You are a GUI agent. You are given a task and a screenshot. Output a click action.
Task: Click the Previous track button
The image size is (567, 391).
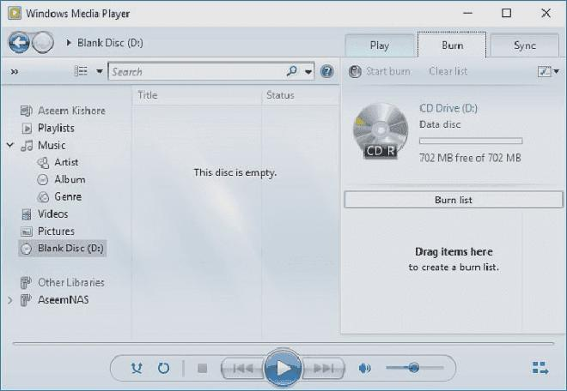tap(242, 368)
